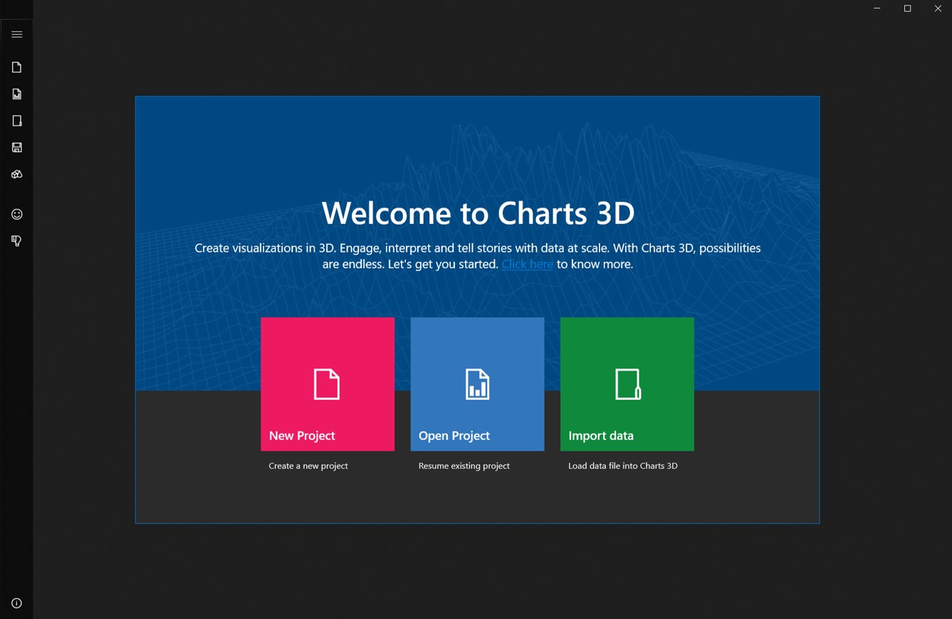The width and height of the screenshot is (952, 619).
Task: Maximize the Charts 3D window
Action: (x=907, y=9)
